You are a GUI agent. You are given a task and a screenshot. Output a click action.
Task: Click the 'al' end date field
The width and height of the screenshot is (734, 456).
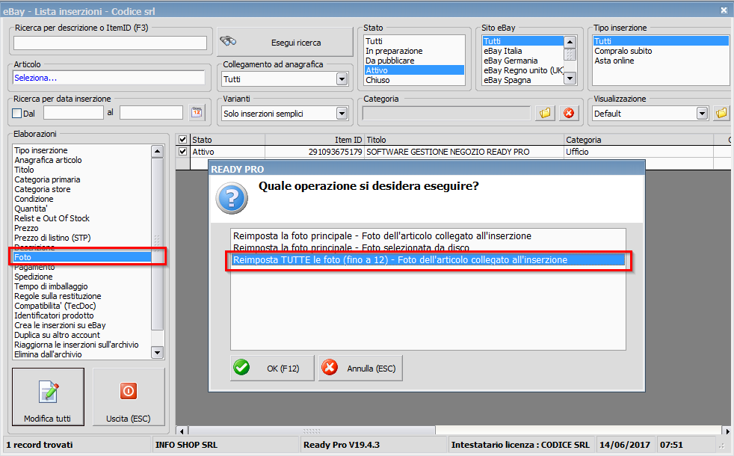151,113
